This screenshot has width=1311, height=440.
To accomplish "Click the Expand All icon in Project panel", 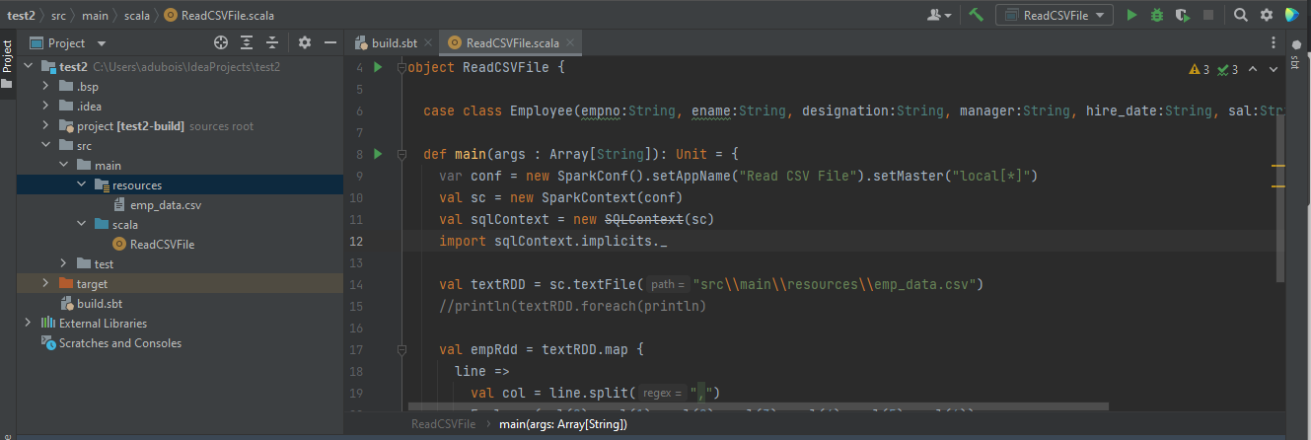I will (x=247, y=42).
